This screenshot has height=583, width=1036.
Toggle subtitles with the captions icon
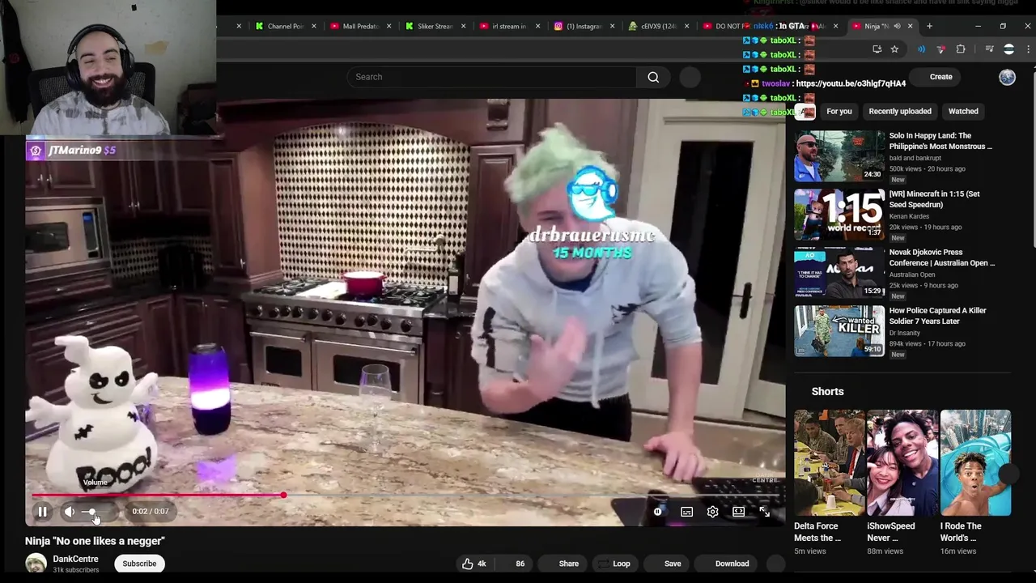686,512
